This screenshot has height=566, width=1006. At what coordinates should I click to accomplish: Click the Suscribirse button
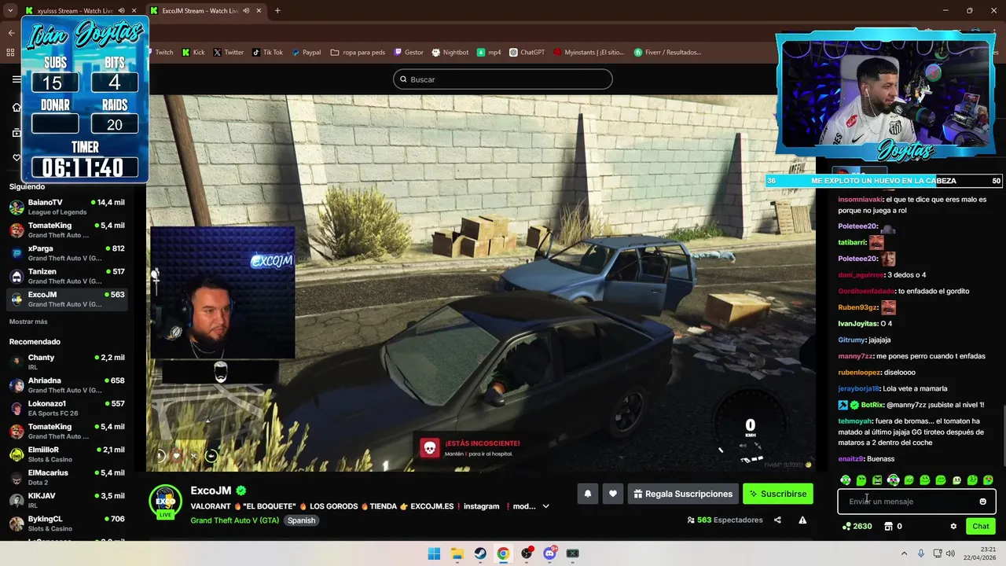pyautogui.click(x=778, y=494)
